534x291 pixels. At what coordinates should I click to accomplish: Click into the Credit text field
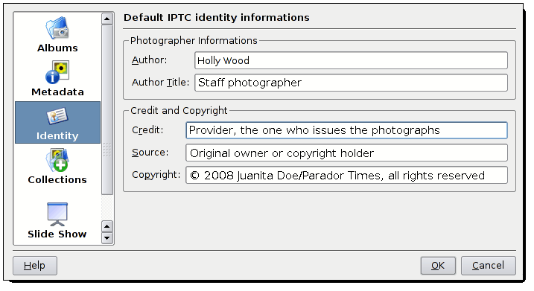[346, 130]
